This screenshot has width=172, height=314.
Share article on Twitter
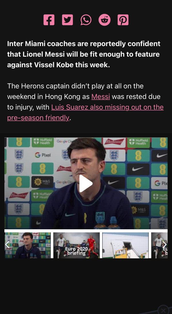coord(67,20)
